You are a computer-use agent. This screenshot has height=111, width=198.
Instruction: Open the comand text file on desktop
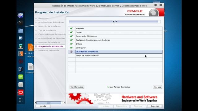pos(31,67)
